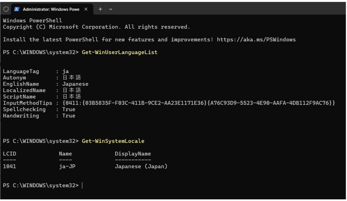Viewport: 347px width, 201px height.
Task: Click the Copyright Microsoft Corporation line
Action: point(97,27)
